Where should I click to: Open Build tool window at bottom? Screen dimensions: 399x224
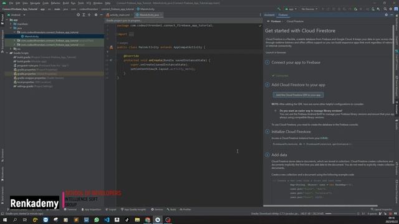pos(171,210)
